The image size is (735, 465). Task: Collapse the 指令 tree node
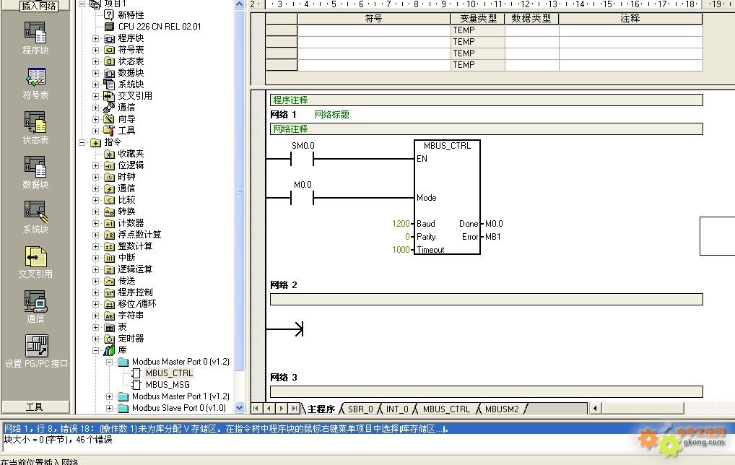(x=82, y=142)
